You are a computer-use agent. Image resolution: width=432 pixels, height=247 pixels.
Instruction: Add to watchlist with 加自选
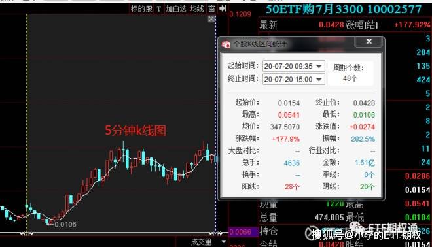coord(176,8)
